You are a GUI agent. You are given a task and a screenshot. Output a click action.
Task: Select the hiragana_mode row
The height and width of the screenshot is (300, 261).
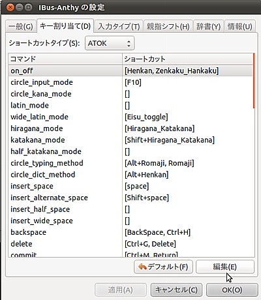coord(130,128)
